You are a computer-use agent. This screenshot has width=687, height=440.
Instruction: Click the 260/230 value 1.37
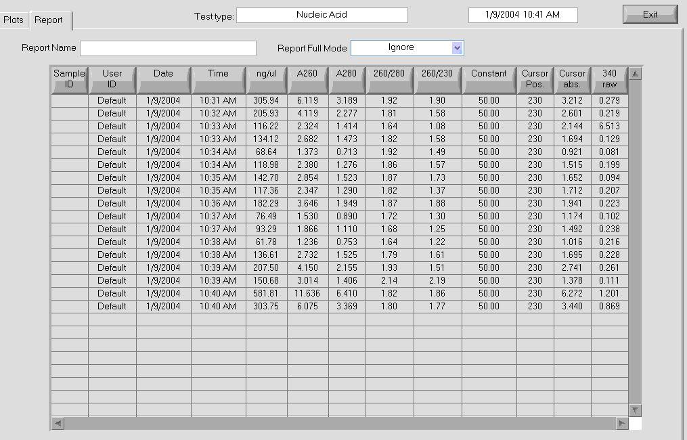point(437,190)
